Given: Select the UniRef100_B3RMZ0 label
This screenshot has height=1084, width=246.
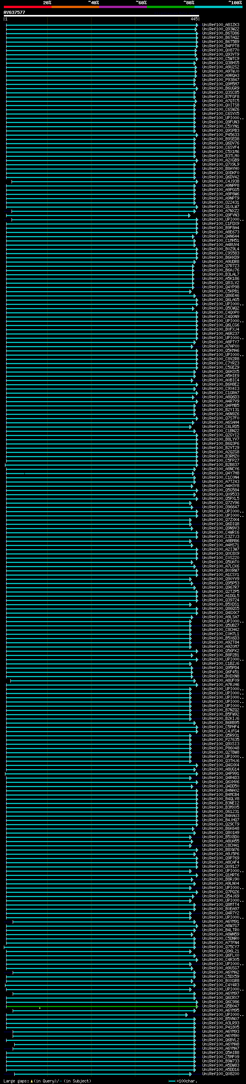Looking at the screenshot, I should 221,456.
